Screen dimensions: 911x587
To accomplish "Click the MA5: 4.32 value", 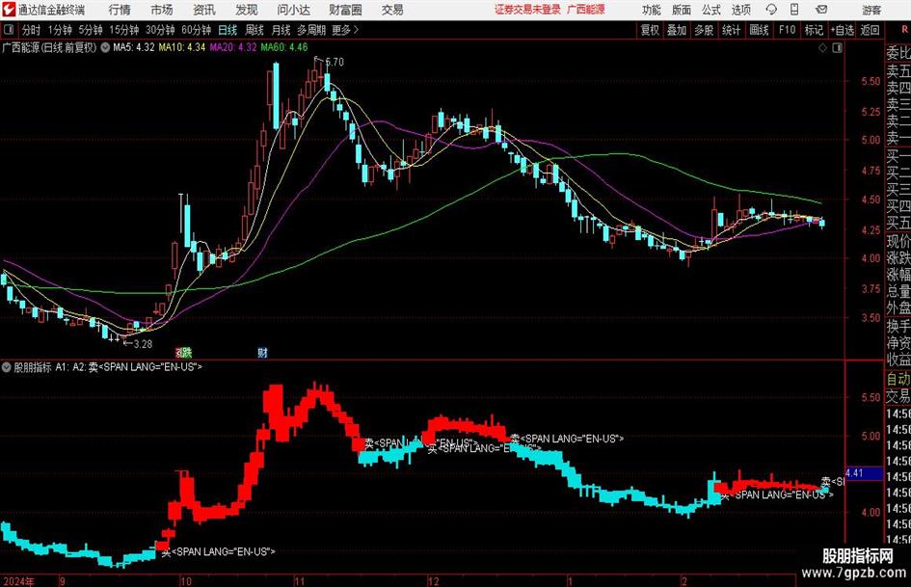I will [134, 47].
